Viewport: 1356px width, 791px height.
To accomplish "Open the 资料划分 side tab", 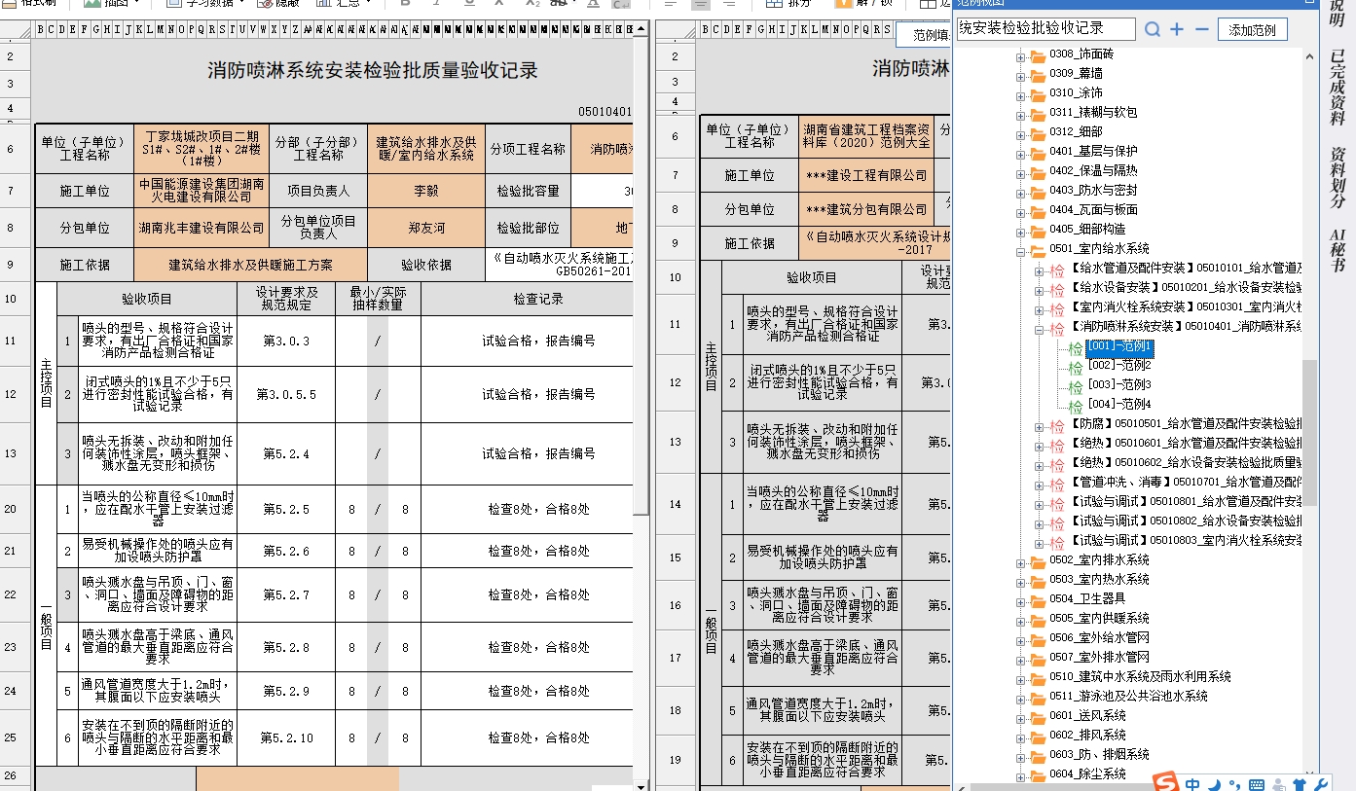I will [1338, 178].
